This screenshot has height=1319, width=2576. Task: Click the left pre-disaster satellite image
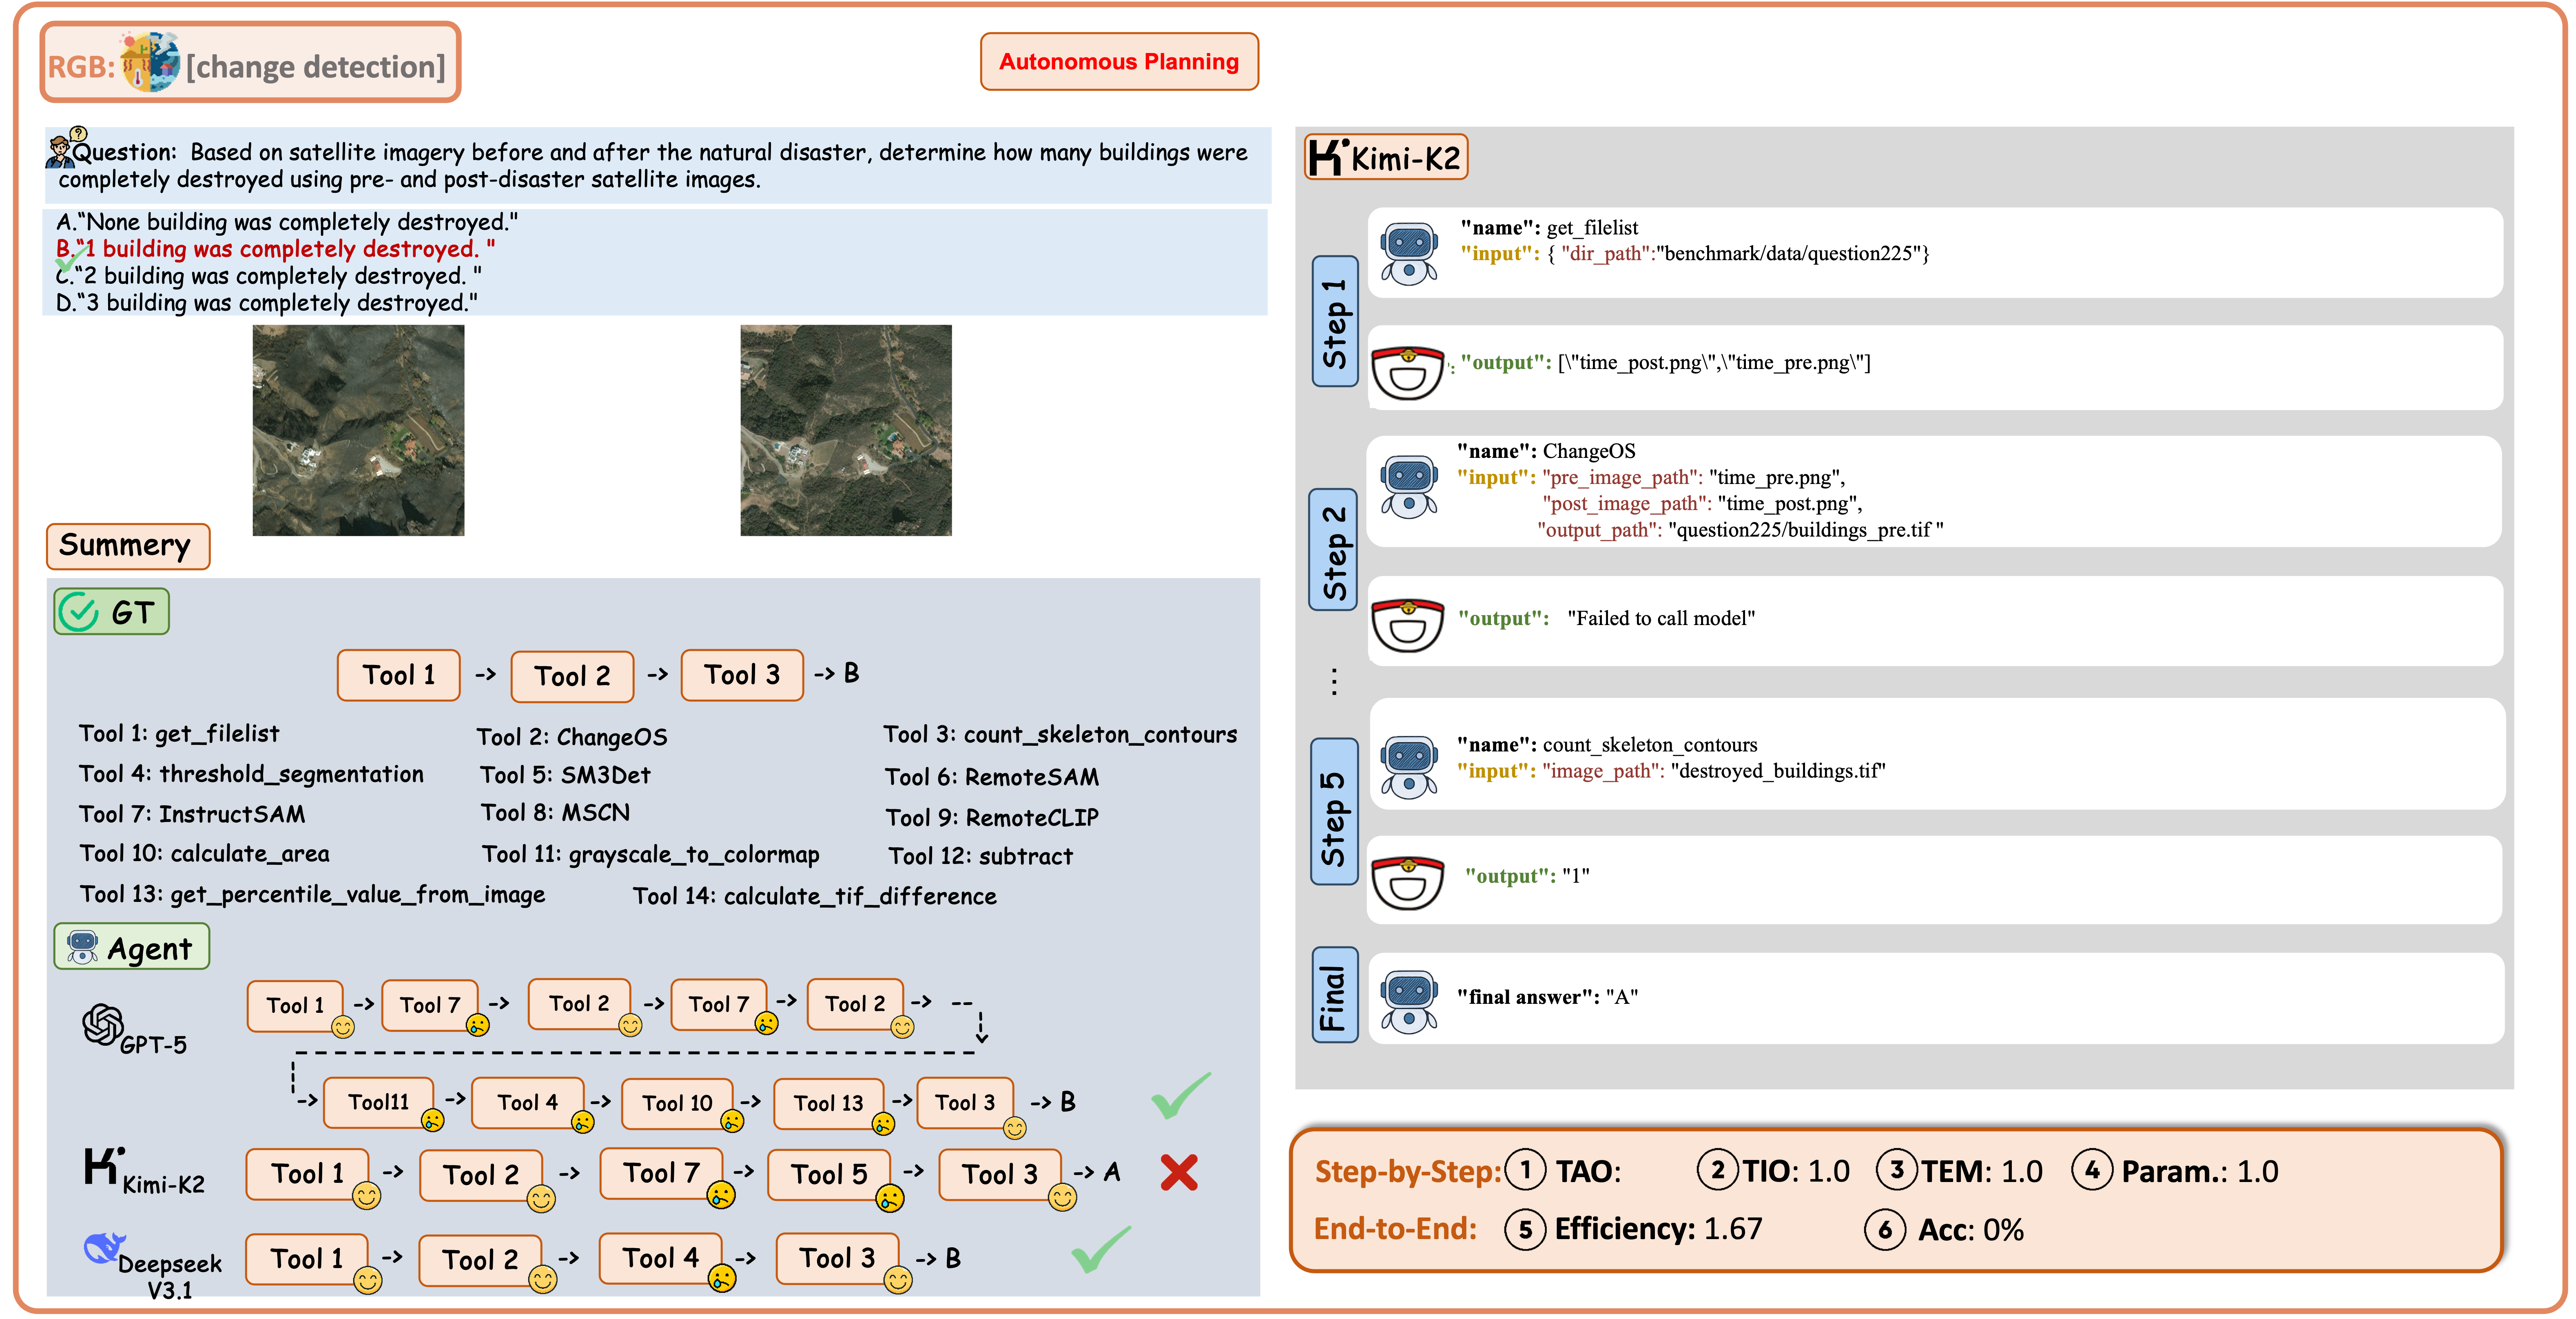pos(358,431)
